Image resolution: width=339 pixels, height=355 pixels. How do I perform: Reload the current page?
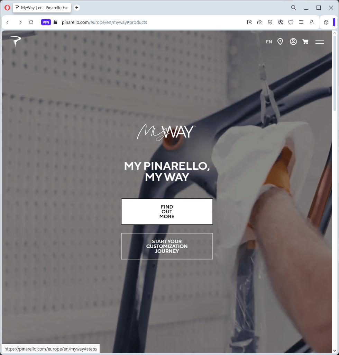tap(31, 22)
